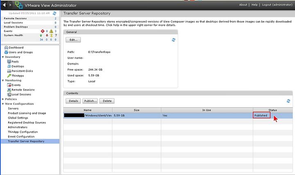The image size is (295, 175).
Task: Click the Pools icon
Action: coord(9,62)
